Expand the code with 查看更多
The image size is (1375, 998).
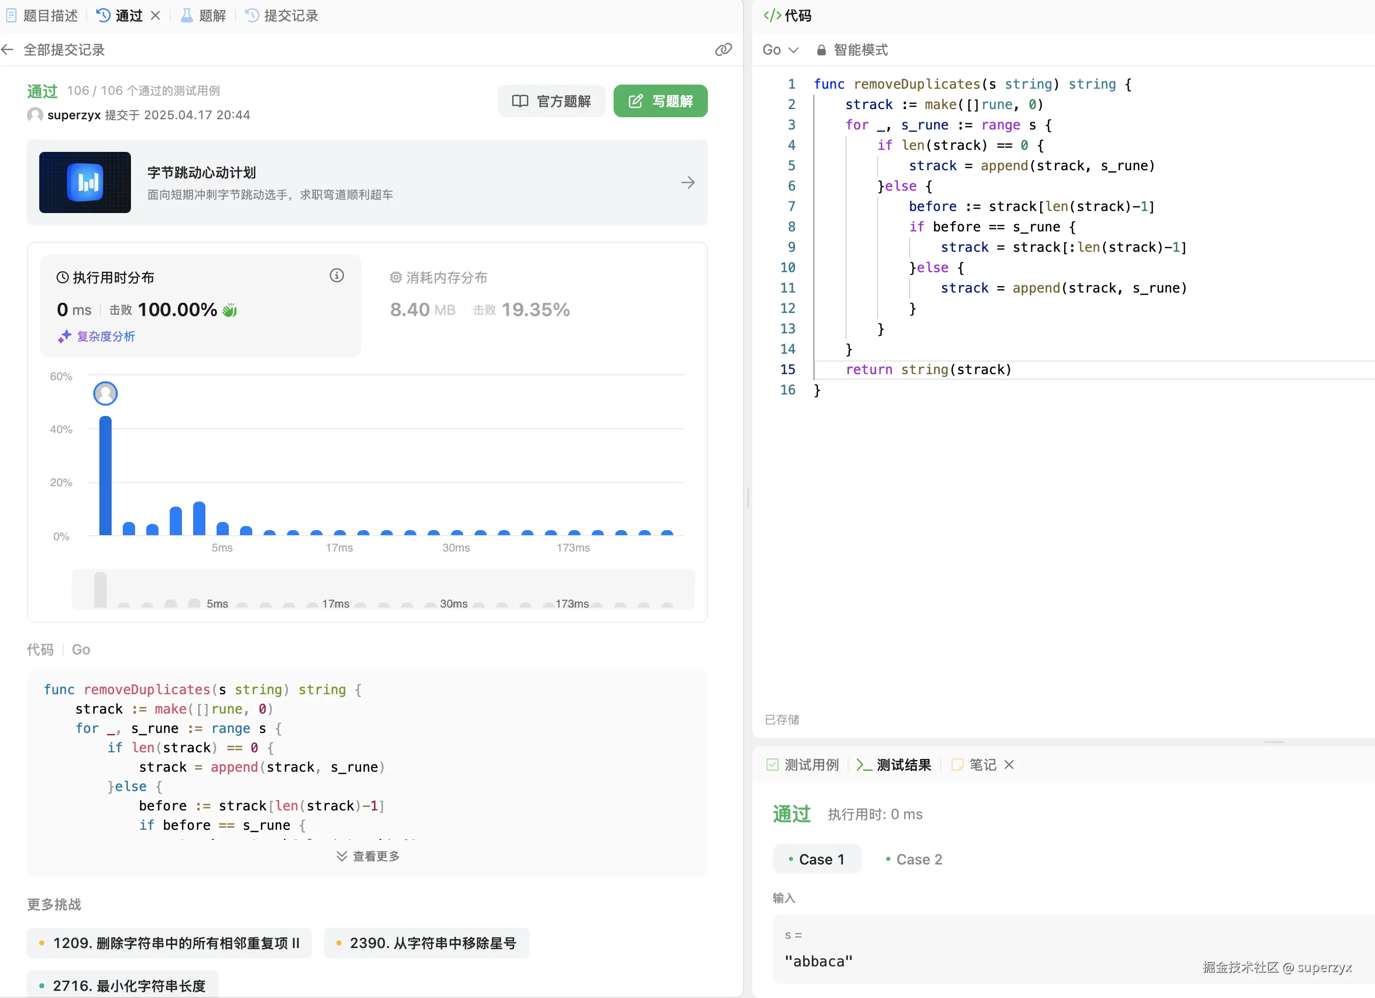point(368,856)
